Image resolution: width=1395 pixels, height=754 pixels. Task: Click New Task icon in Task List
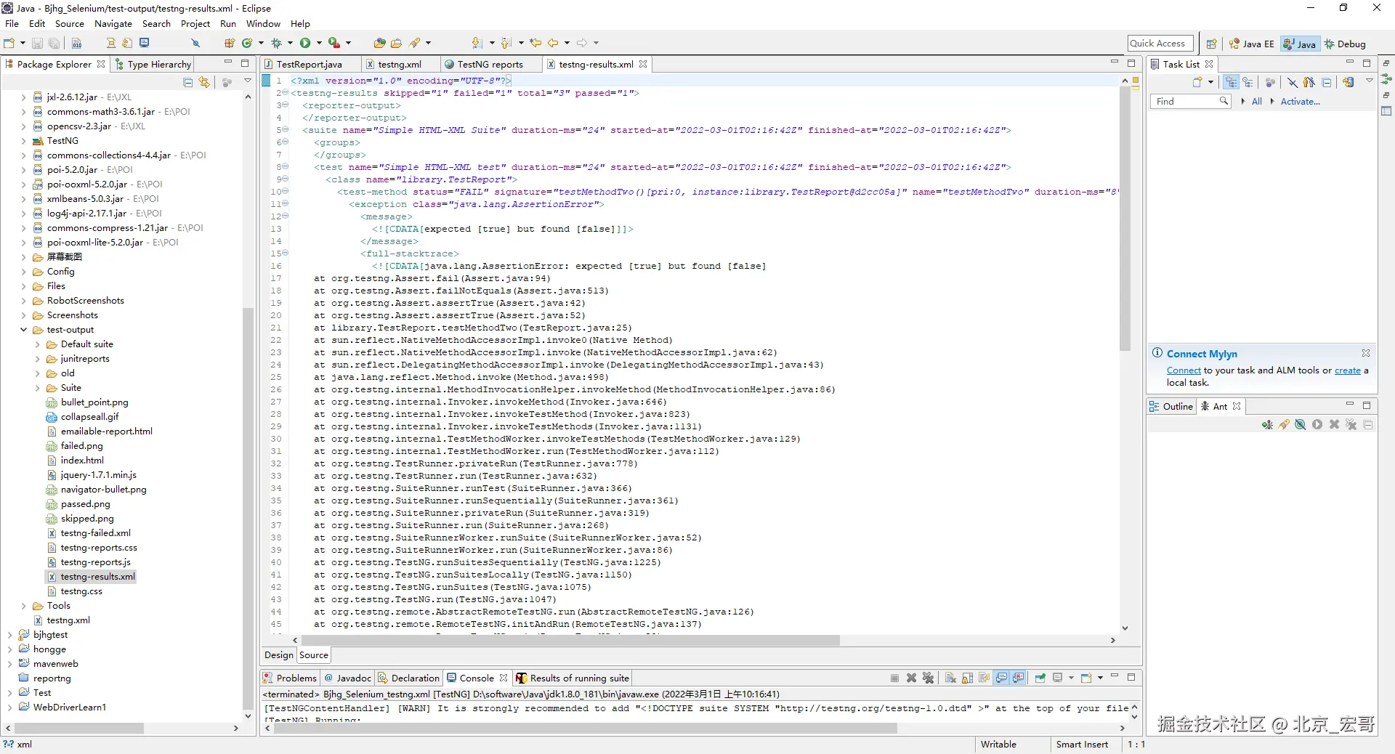coord(1198,82)
